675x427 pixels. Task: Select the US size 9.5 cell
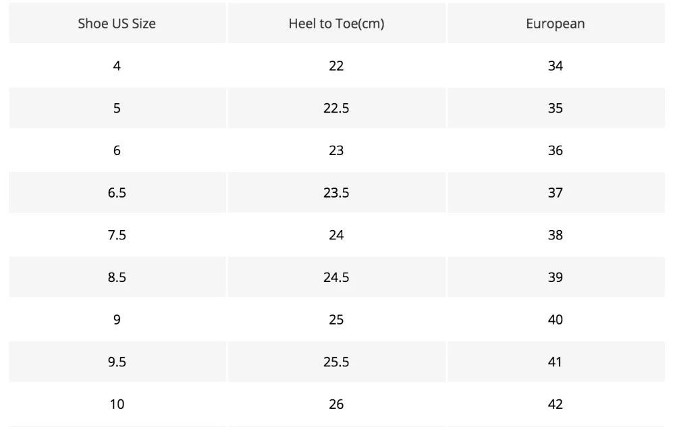coord(117,362)
